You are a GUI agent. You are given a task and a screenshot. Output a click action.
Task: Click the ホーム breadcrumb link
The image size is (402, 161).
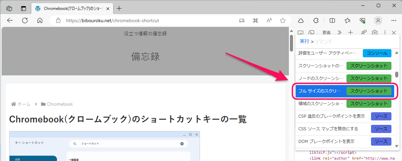coord(21,104)
